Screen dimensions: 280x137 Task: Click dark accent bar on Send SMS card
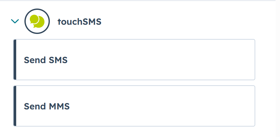point(15,60)
